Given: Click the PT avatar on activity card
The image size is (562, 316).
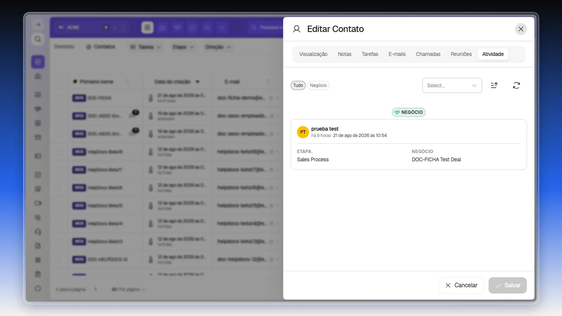Looking at the screenshot, I should (x=303, y=132).
